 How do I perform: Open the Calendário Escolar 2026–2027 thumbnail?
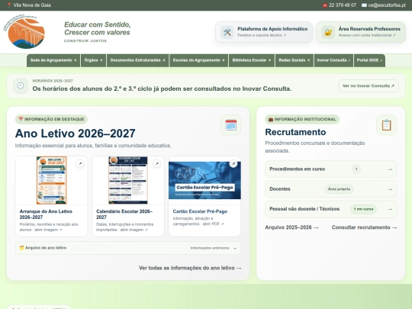click(x=128, y=180)
